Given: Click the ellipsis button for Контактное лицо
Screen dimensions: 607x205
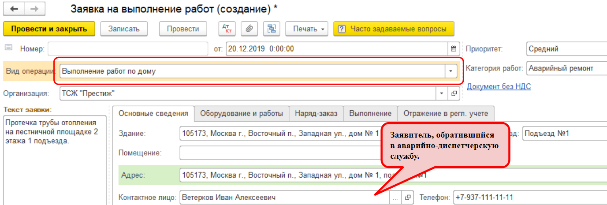Looking at the screenshot, I should click(396, 198).
